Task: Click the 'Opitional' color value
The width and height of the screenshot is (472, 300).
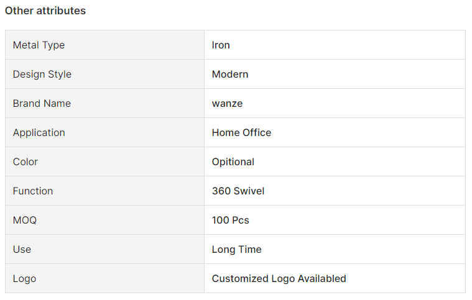Action: pyautogui.click(x=233, y=162)
